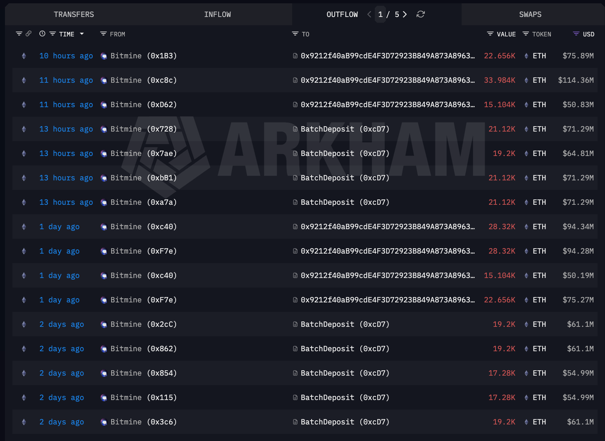Screen dimensions: 605x441
Task: Click the contract icon in Bitmine (0xbB1) row
Action: coord(295,178)
